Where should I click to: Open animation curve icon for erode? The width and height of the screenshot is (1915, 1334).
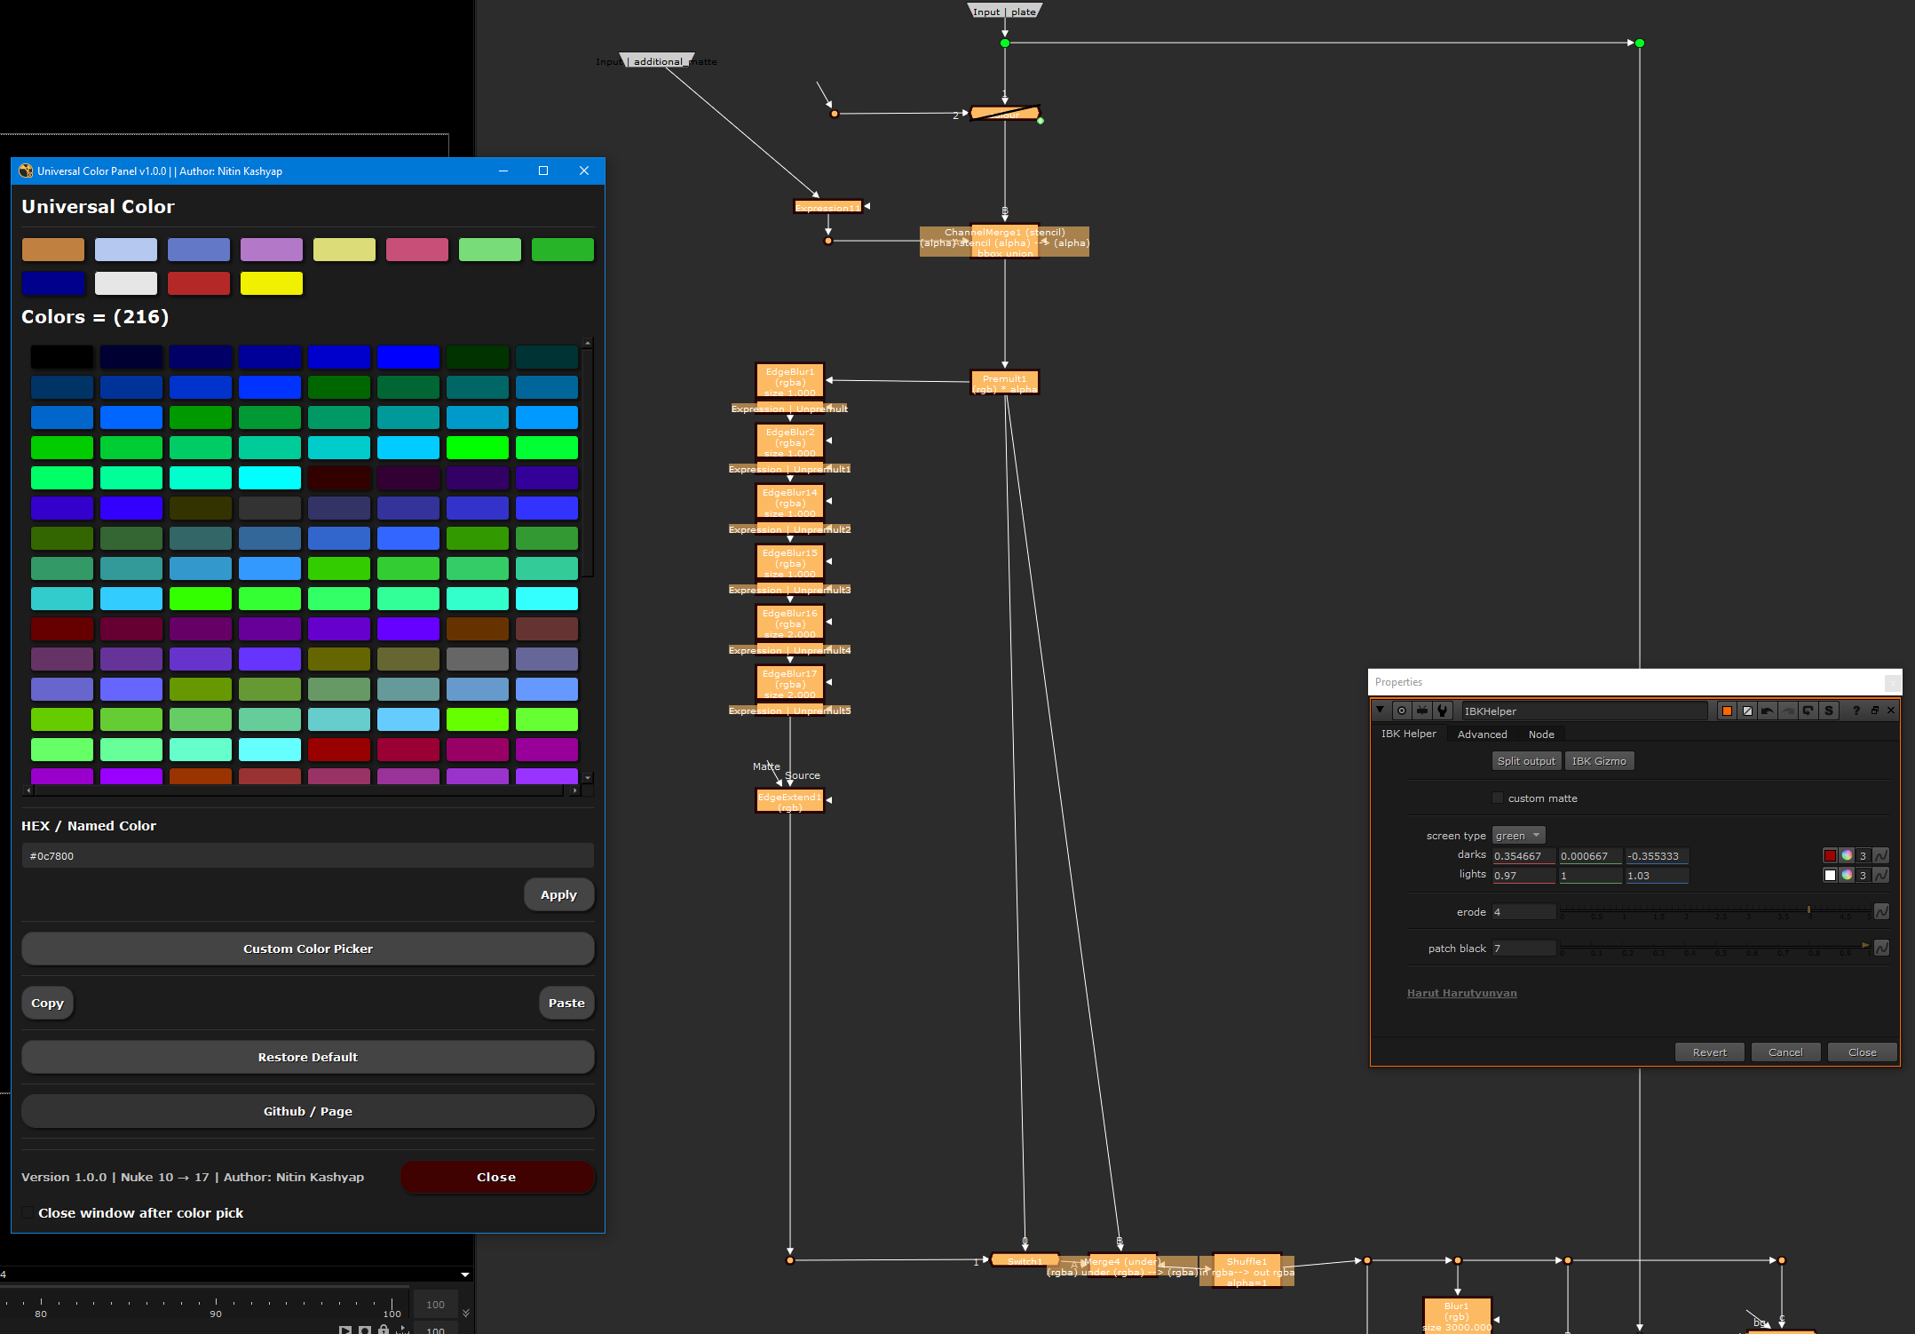tap(1881, 912)
